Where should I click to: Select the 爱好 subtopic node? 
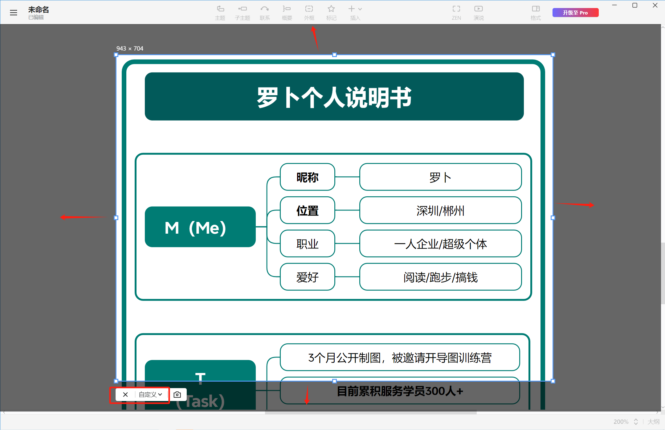click(307, 277)
